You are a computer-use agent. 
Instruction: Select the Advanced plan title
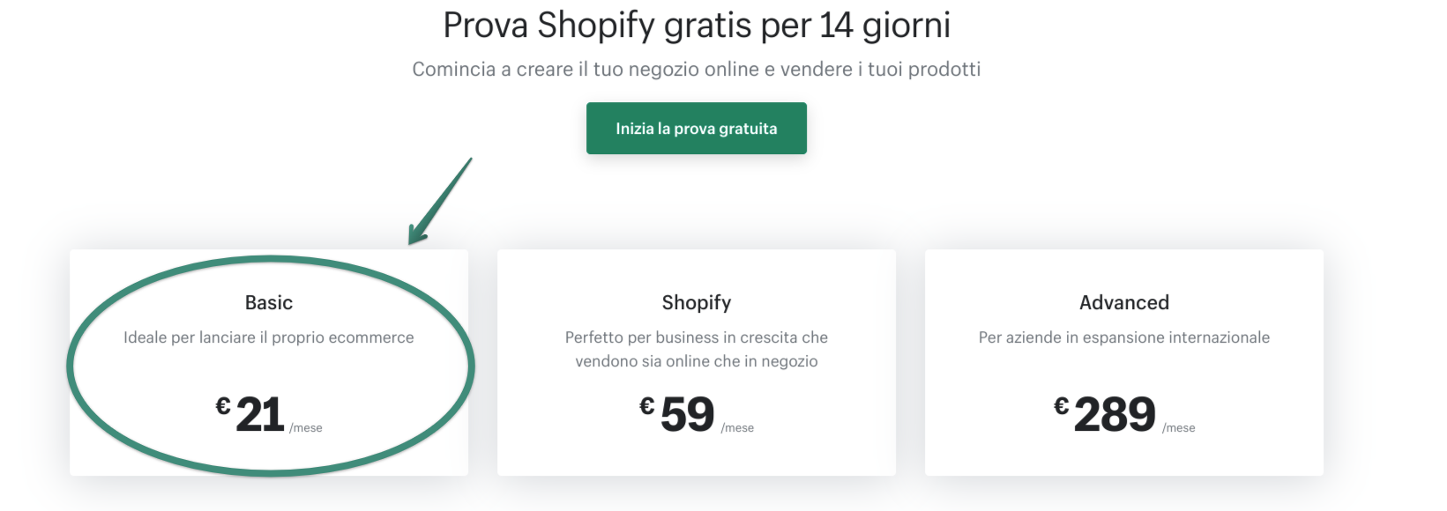click(x=1124, y=303)
